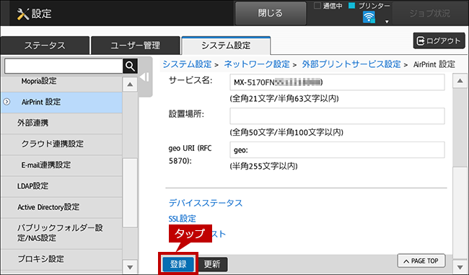Screen dimensions: 469x275
Task: Select AirPrint 設定 in the sidebar
Action: click(x=61, y=102)
